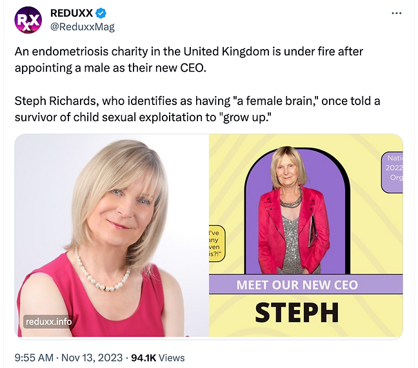
Task: Open the right 'Meet Our New CEO' image
Action: 306,235
